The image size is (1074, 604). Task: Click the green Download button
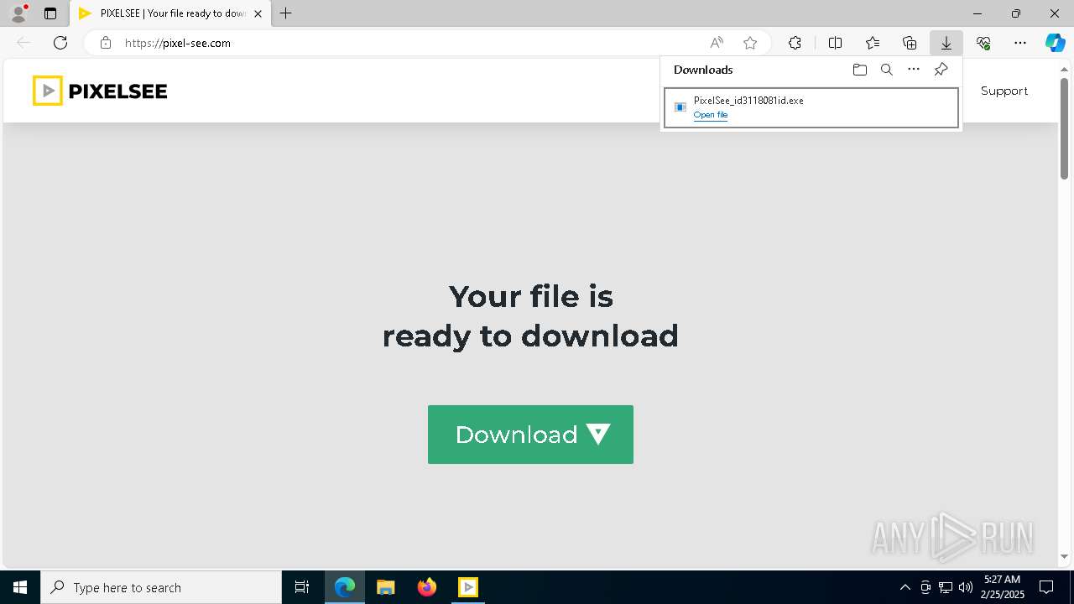[x=530, y=435]
